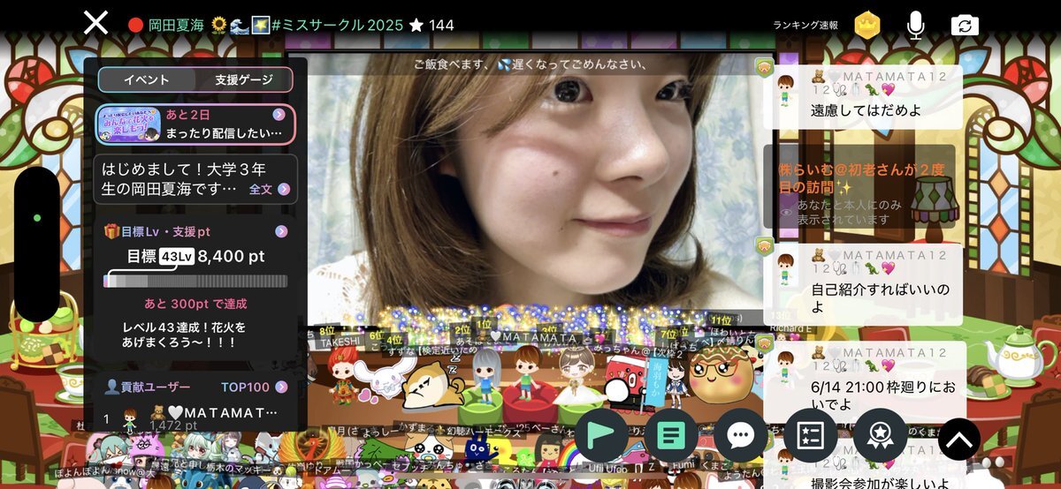Close the live stream with the X icon
This screenshot has width=1061, height=489.
95,22
